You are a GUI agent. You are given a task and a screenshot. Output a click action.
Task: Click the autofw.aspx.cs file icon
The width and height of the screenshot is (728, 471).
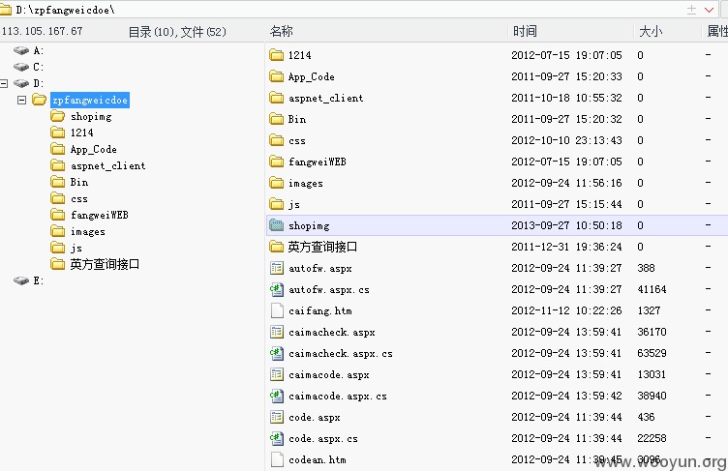[x=277, y=289]
